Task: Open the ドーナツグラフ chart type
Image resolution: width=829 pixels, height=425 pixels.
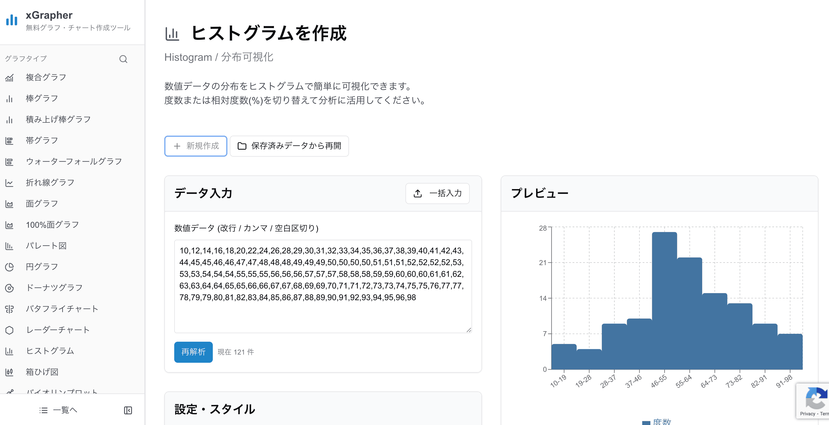Action: click(x=54, y=287)
